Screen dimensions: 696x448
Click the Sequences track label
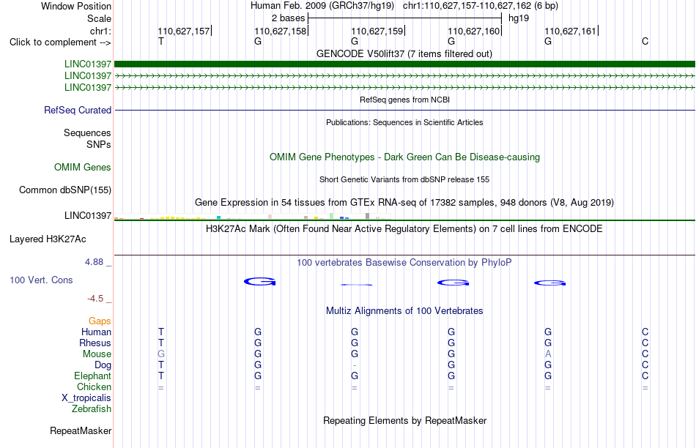87,132
